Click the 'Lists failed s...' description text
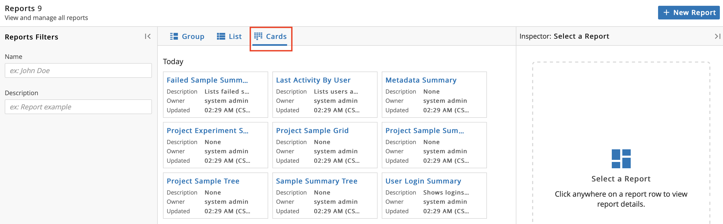 pos(227,91)
